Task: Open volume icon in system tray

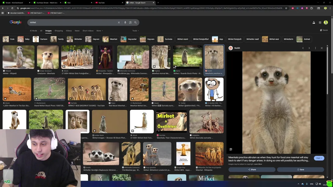Action: tap(320, 184)
